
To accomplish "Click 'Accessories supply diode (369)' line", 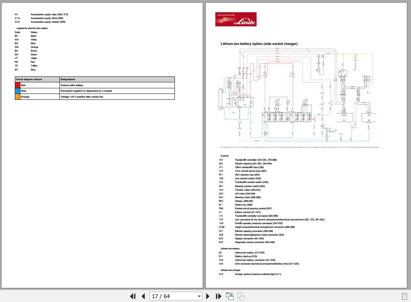I will [x=47, y=18].
